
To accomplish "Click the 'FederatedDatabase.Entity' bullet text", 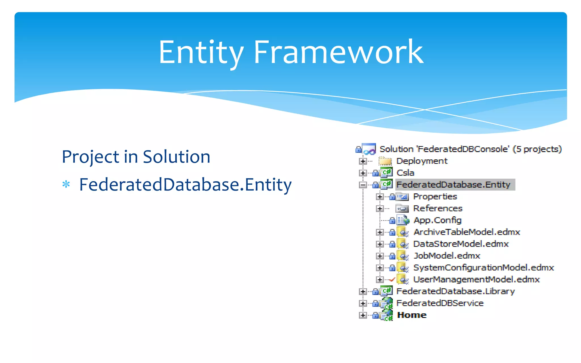I will 186,185.
